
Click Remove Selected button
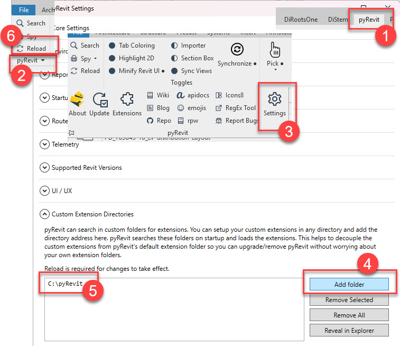(x=349, y=300)
